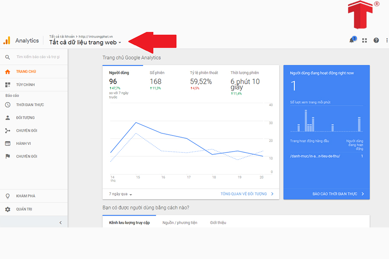Click the Chuyển đổi acquisition arrows icon

click(x=8, y=131)
